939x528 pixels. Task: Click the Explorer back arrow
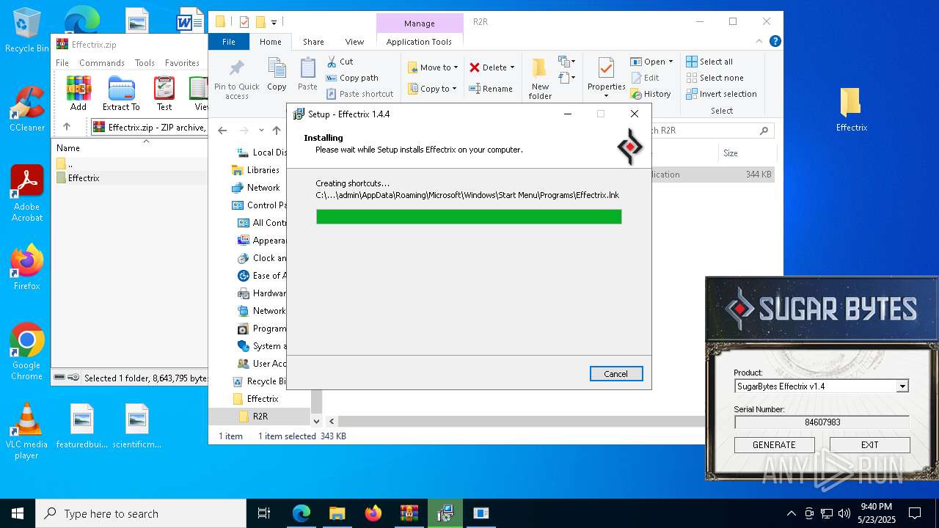[222, 131]
